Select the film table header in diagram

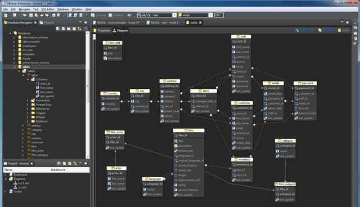point(189,130)
